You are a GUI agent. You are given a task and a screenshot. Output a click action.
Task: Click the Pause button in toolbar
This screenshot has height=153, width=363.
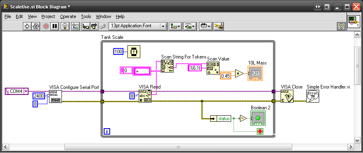[x=55, y=26]
